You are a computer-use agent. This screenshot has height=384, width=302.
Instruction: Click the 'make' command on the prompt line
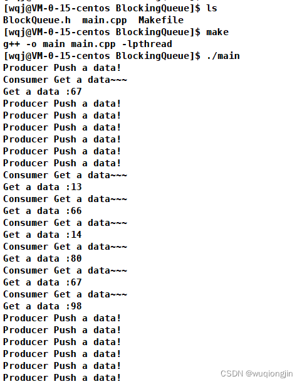[217, 32]
